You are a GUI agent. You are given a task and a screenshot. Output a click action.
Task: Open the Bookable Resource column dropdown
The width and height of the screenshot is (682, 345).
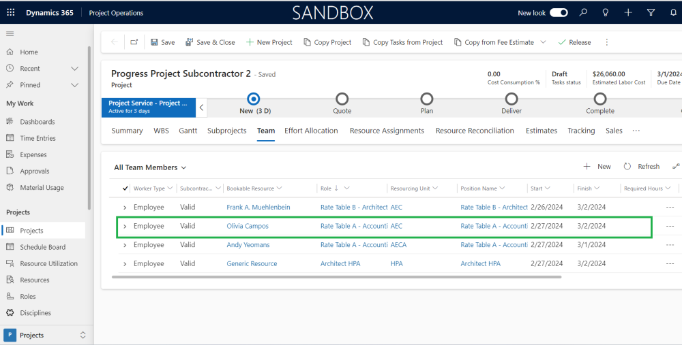pyautogui.click(x=279, y=188)
